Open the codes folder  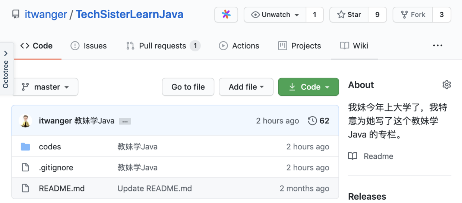[x=50, y=146]
